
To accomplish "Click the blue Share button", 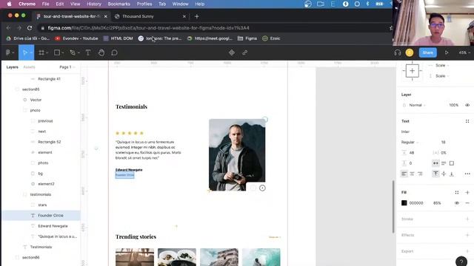I will tap(428, 52).
